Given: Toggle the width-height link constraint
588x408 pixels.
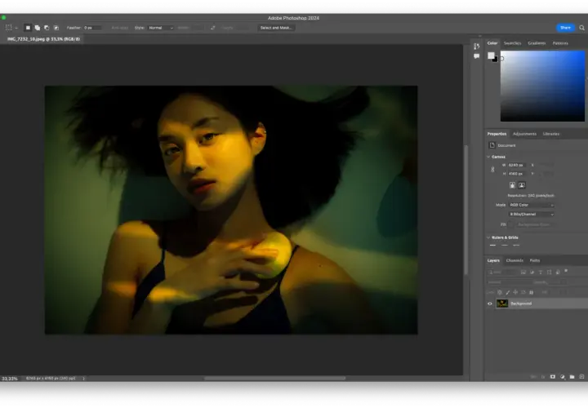Looking at the screenshot, I should (492, 170).
